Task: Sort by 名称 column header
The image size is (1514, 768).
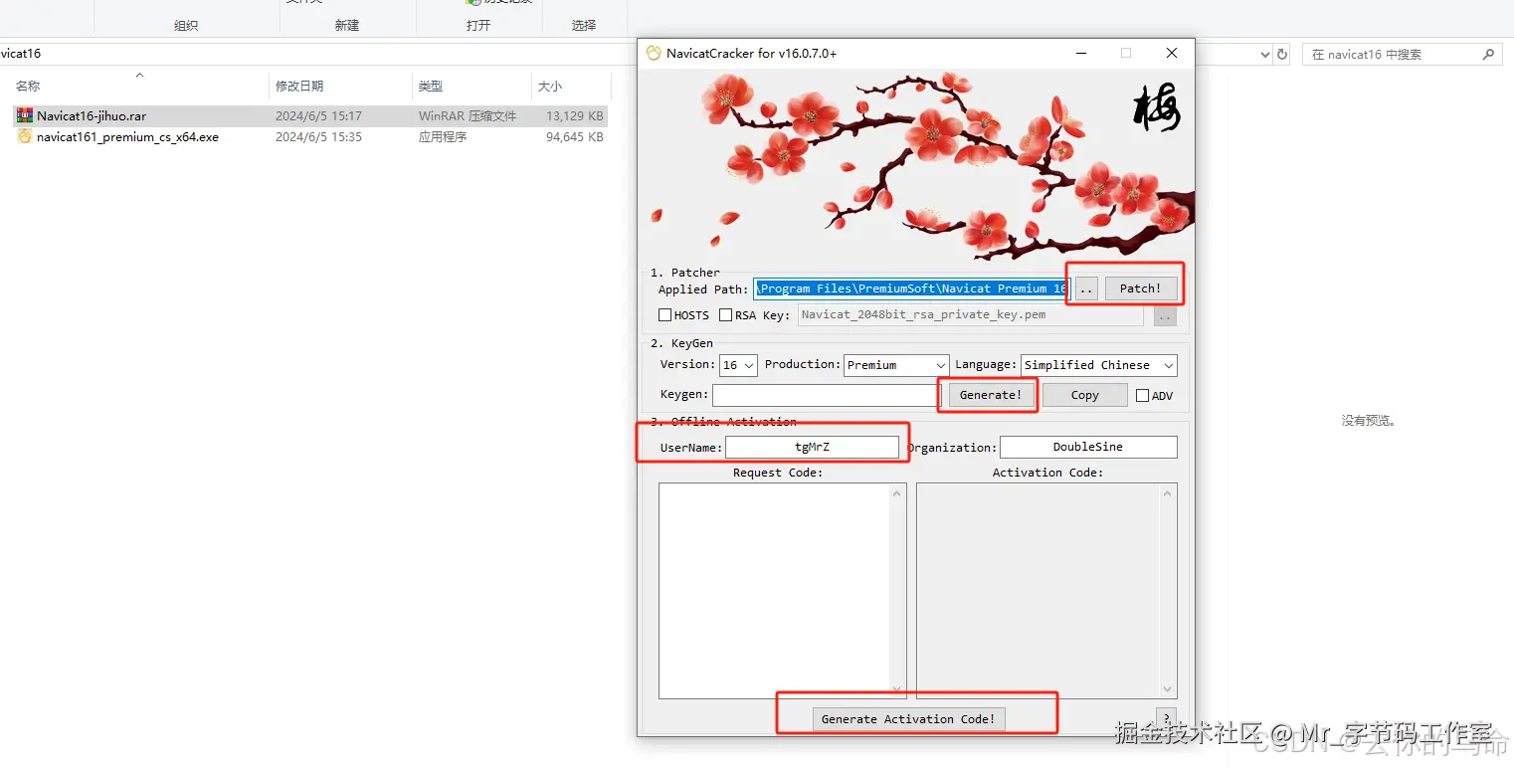Action: click(x=28, y=87)
